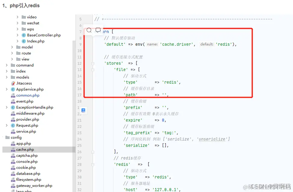Click the config folder icon
This screenshot has width=293, height=192.
click(8, 138)
